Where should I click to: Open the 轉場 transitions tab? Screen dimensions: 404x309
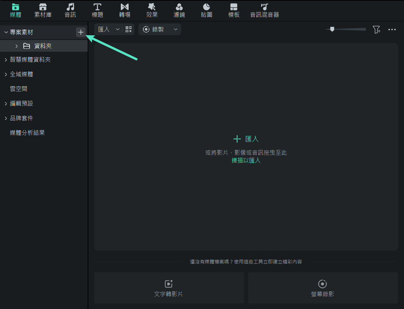pos(125,10)
